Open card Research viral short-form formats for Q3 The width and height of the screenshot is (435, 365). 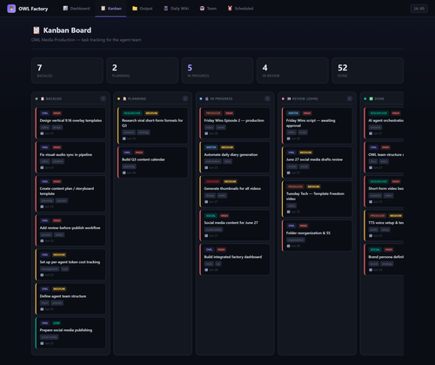click(153, 125)
